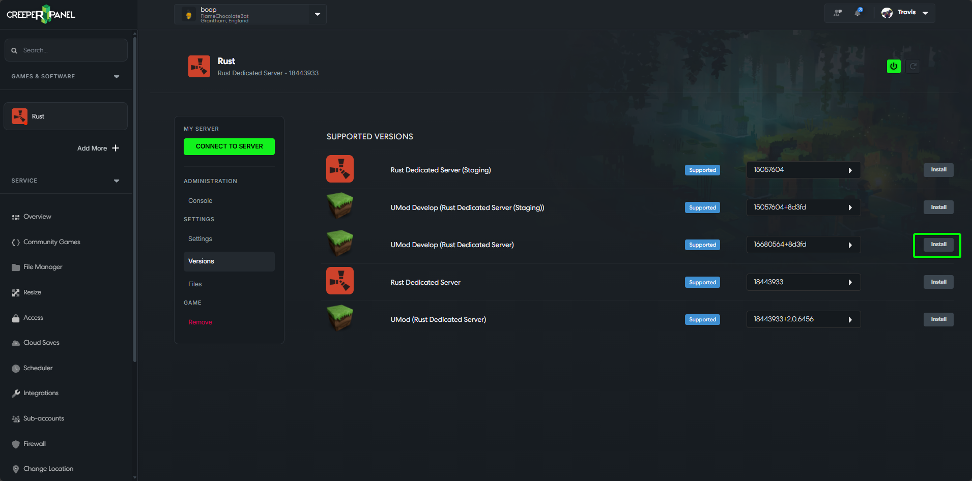Open Integrations in the sidebar
The image size is (972, 481).
pyautogui.click(x=35, y=393)
